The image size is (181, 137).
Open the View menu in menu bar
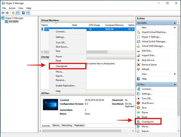(x=21, y=8)
